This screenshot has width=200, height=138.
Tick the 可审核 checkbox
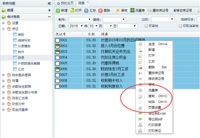(146, 26)
